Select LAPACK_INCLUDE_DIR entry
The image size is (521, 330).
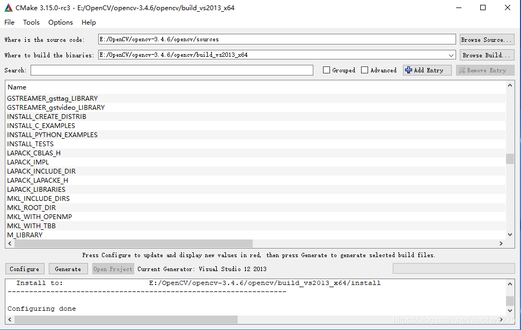256,171
